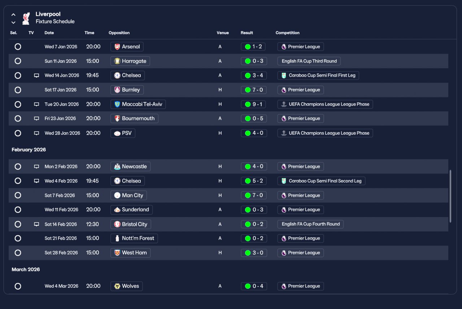Toggle selection circle for Nott'm Forest fixture
The width and height of the screenshot is (462, 309).
(18, 238)
